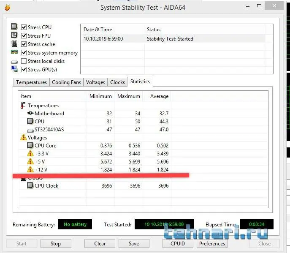This screenshot has height=253, width=290.
Task: Select the +5 V row label
Action: tap(40, 162)
